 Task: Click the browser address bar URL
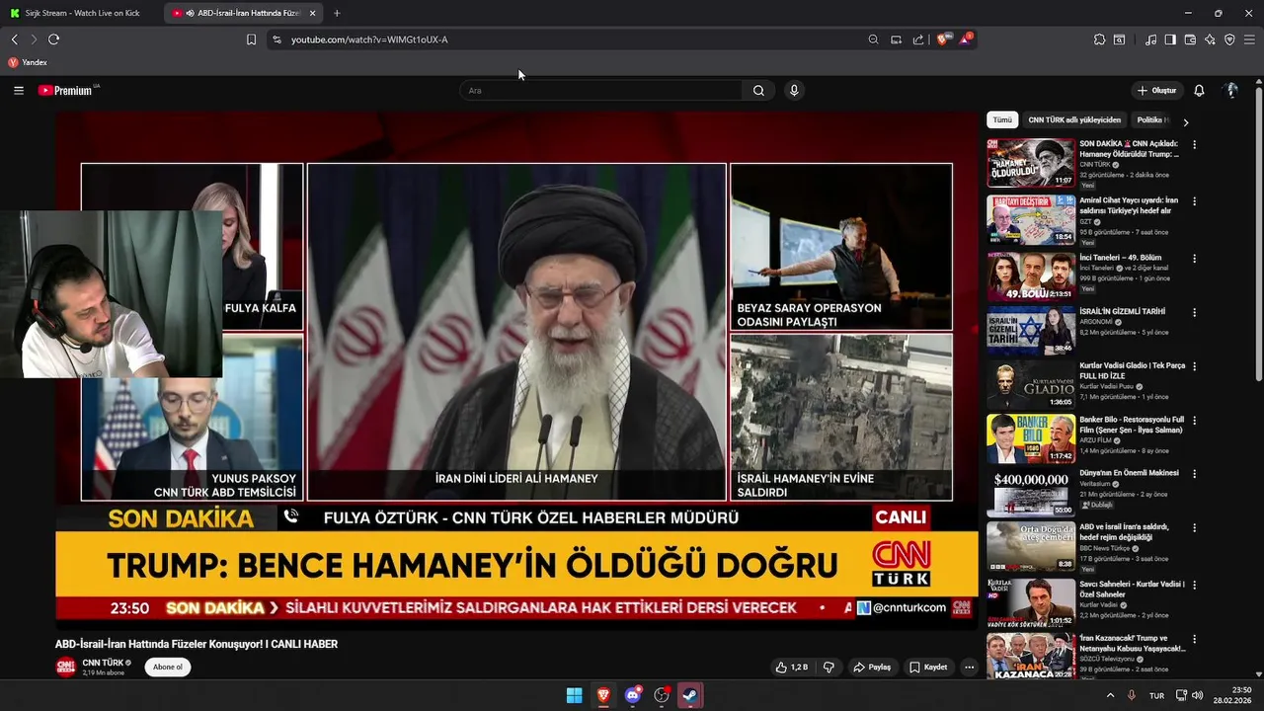369,39
